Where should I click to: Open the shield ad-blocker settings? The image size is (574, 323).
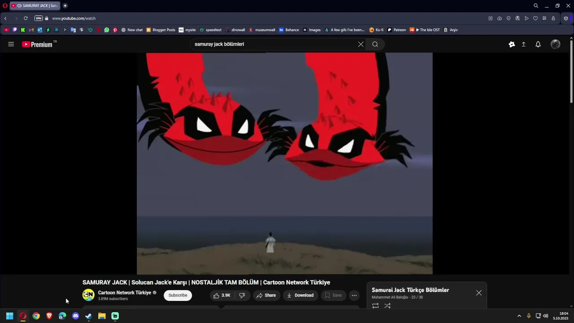(x=509, y=18)
